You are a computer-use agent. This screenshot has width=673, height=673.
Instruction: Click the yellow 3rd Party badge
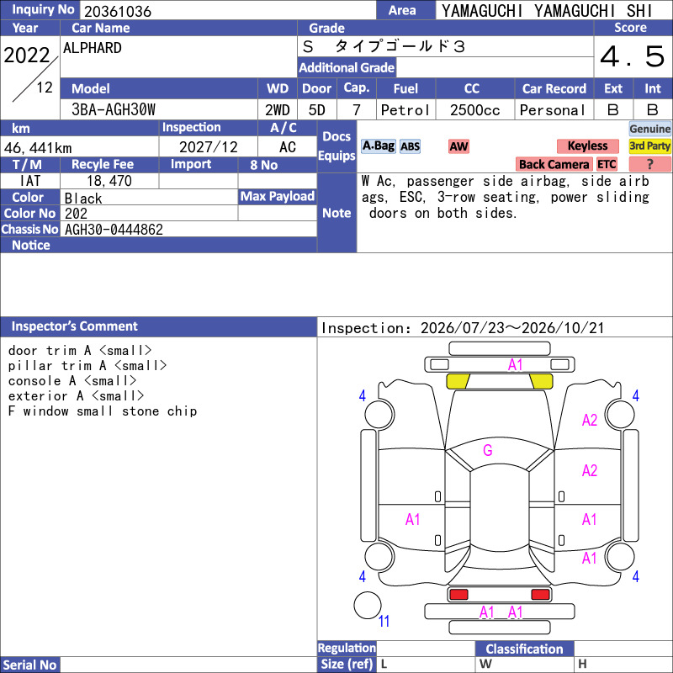coord(649,146)
